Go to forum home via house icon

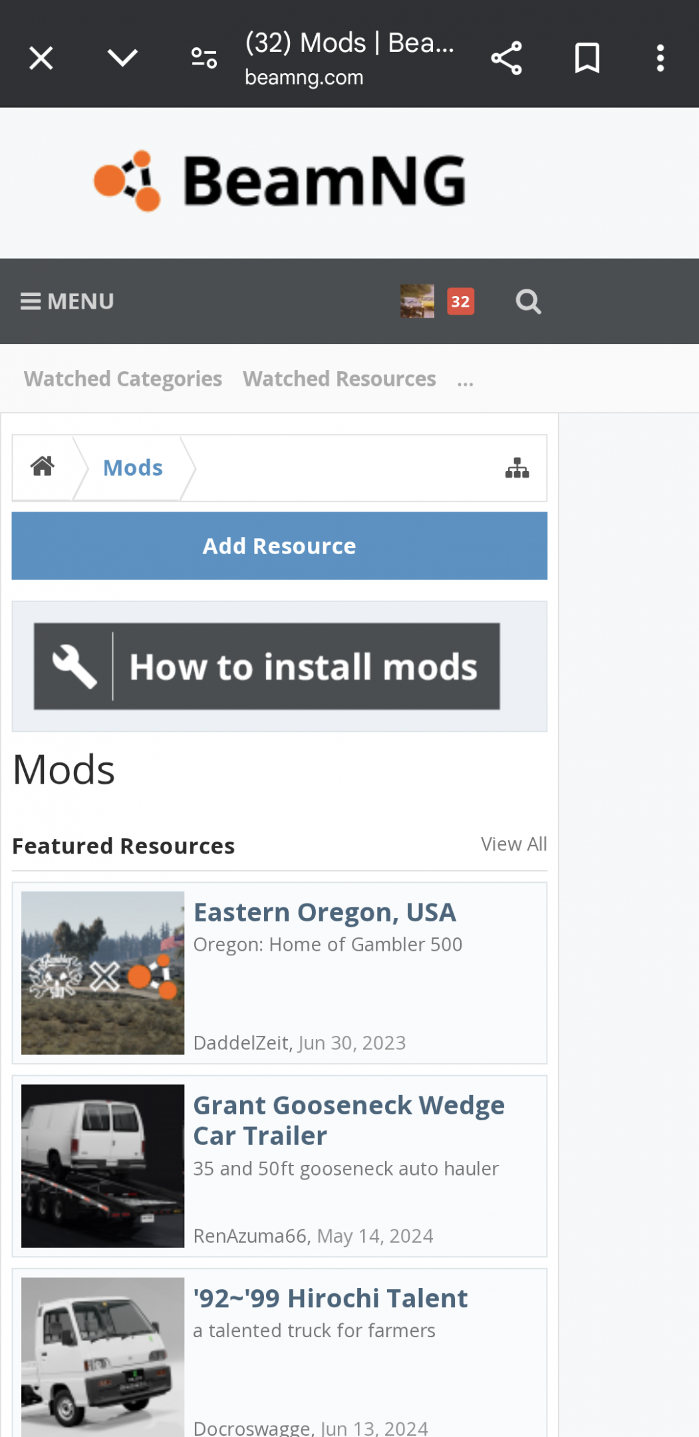(43, 466)
